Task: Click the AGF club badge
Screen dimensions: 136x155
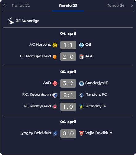Action: (x=81, y=57)
